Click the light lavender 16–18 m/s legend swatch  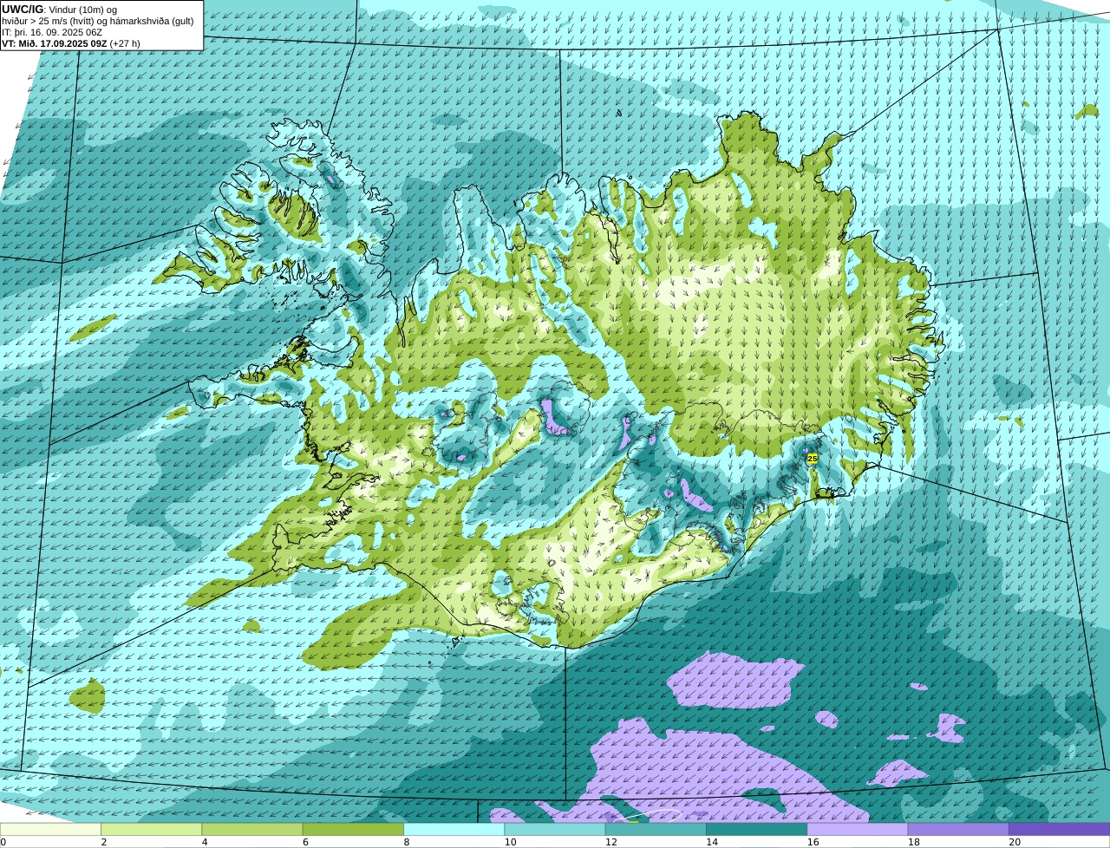[x=858, y=829]
